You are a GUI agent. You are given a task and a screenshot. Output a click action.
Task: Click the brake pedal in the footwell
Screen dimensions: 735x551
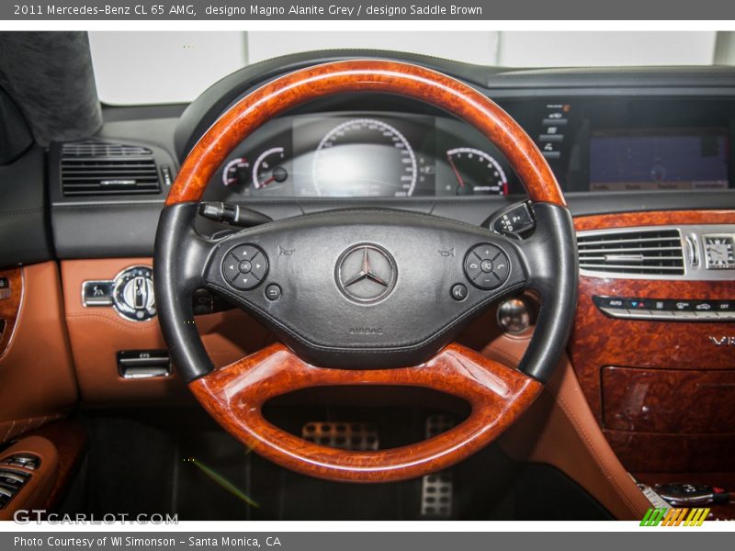click(x=341, y=435)
